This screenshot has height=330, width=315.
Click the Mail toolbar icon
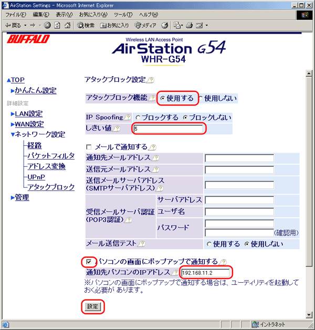[177, 26]
